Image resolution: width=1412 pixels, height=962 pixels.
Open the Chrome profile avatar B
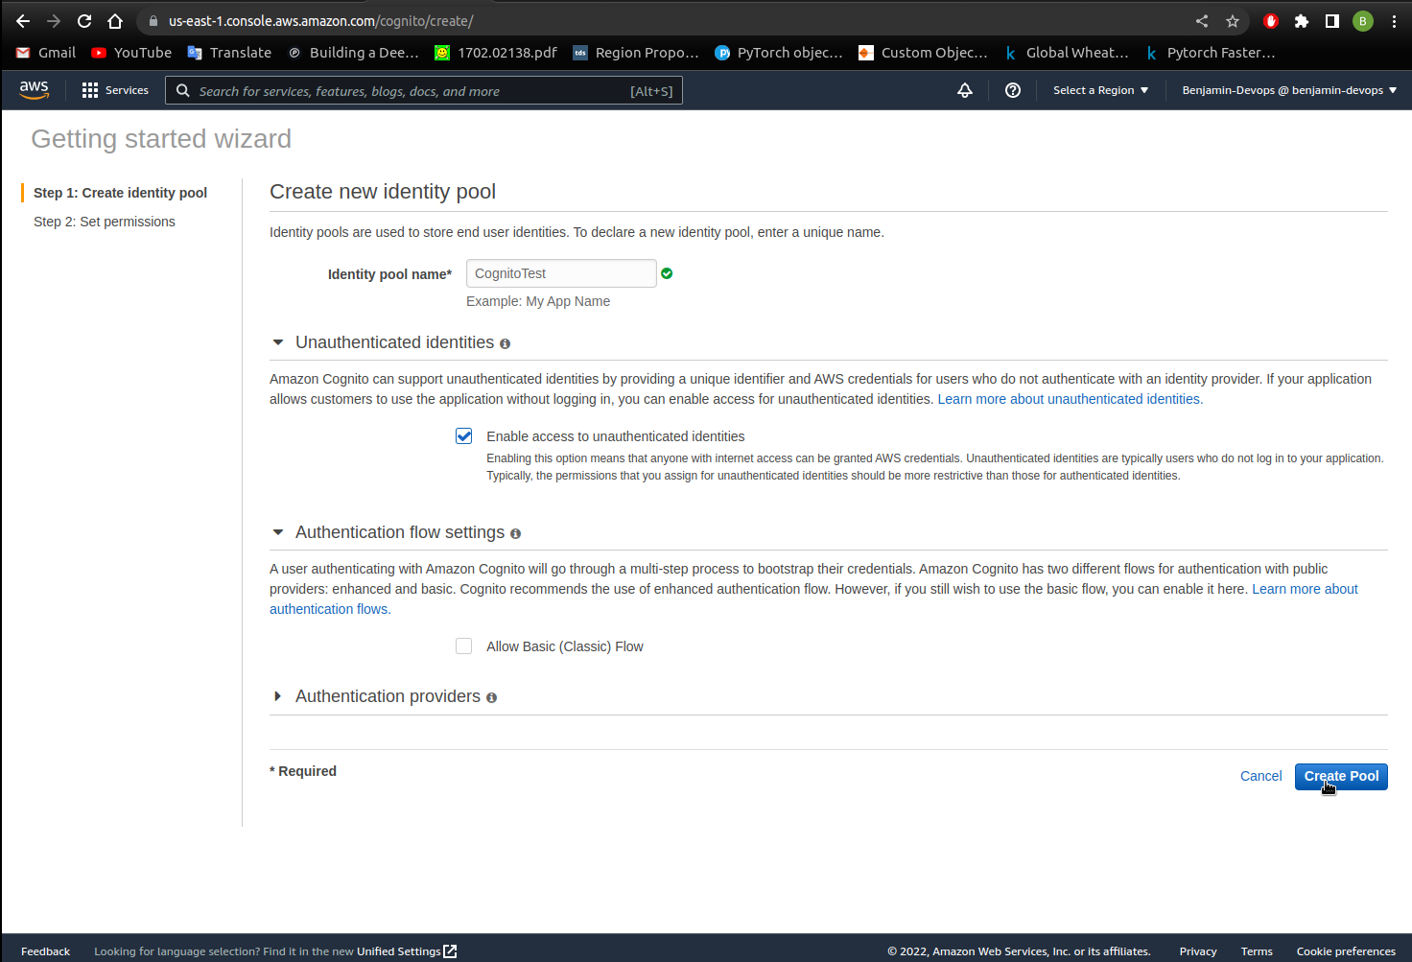click(1363, 21)
